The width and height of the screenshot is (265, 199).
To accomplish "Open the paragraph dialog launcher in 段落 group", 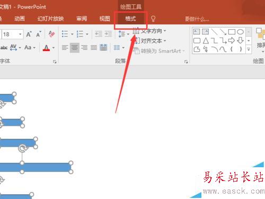I will click(x=186, y=61).
